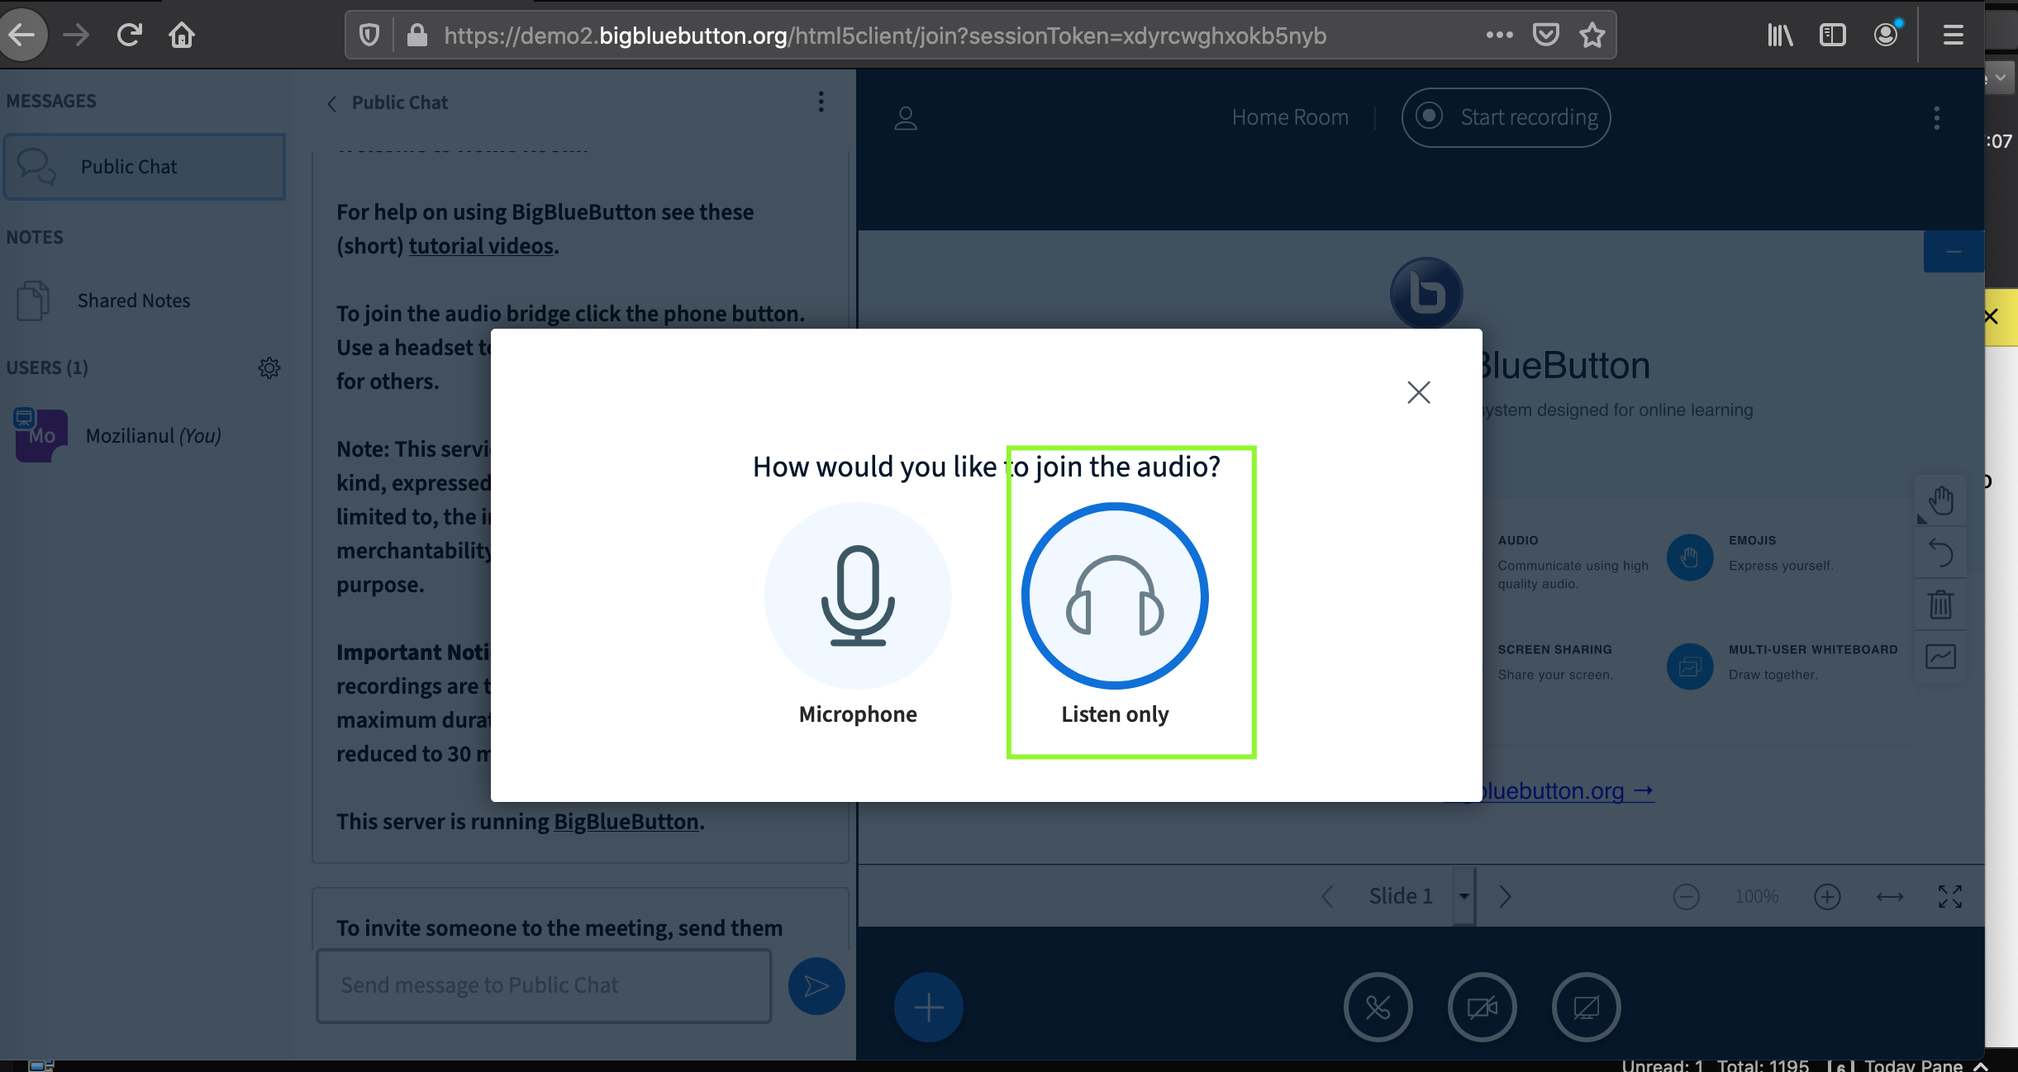Fit slide to width
Viewport: 2018px width, 1072px height.
click(1889, 896)
